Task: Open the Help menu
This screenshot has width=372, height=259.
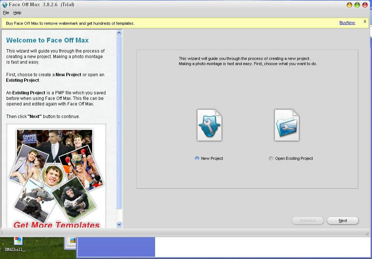Action: [x=17, y=13]
